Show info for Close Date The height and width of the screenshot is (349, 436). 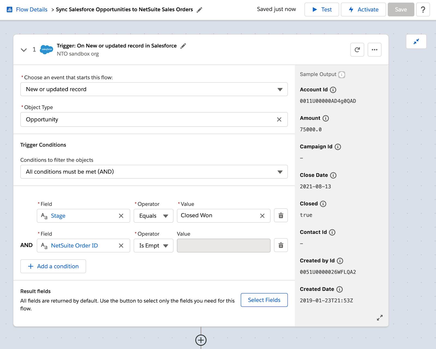333,175
